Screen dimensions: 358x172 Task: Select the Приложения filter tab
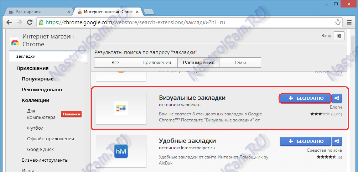(x=157, y=63)
